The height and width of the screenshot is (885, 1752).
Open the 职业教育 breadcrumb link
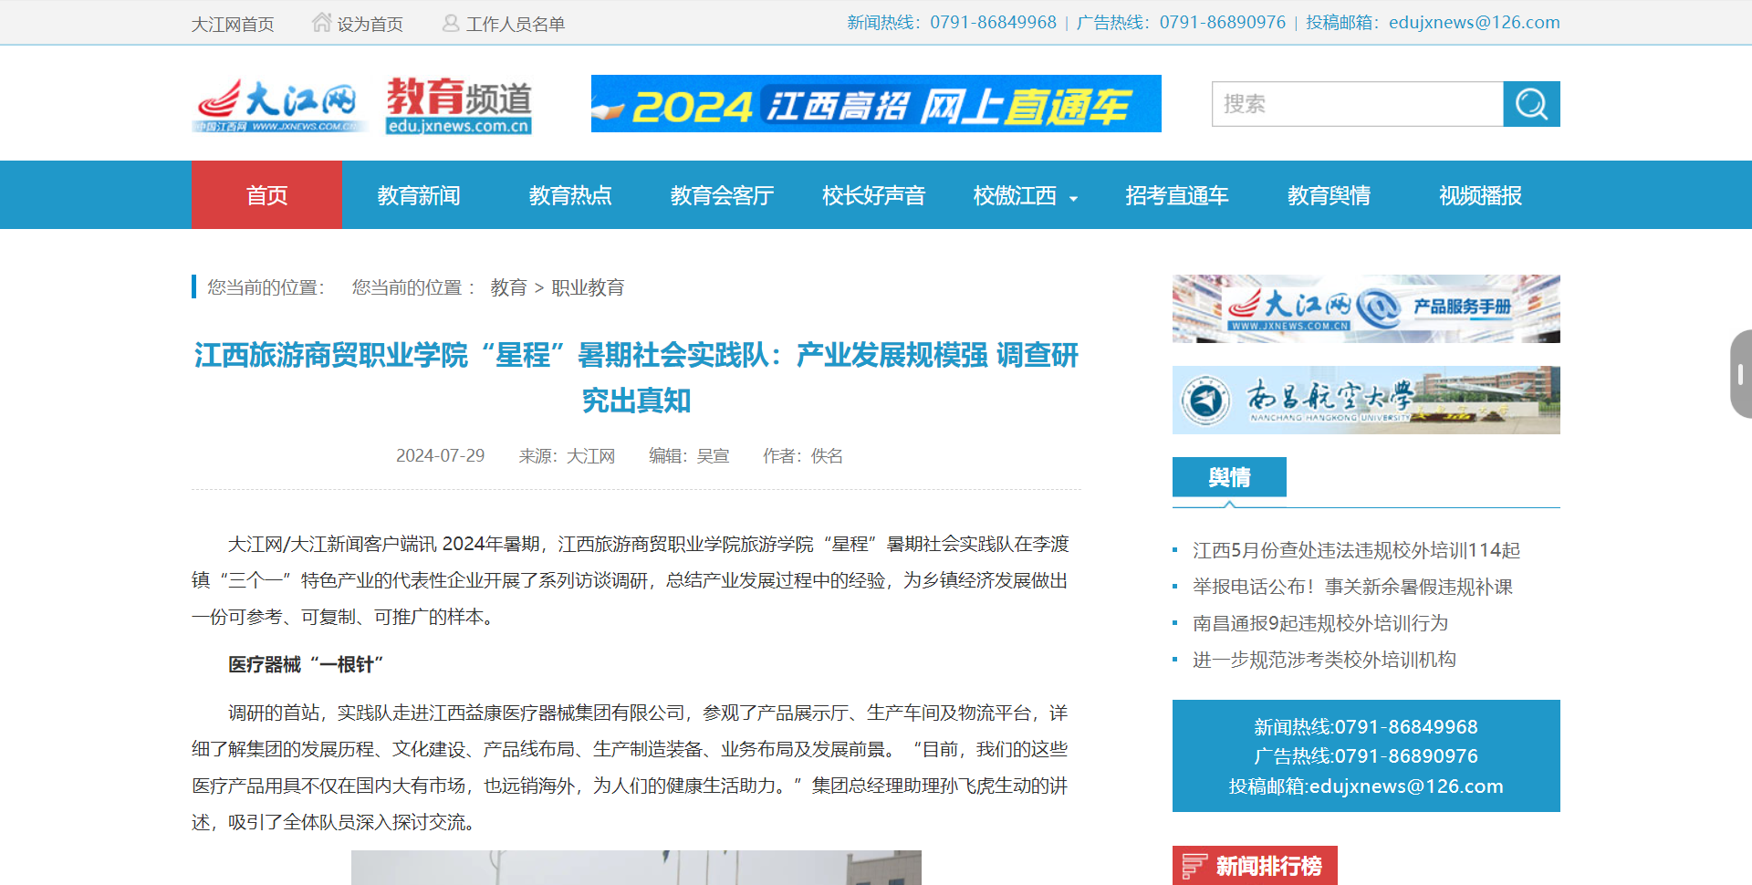point(588,287)
